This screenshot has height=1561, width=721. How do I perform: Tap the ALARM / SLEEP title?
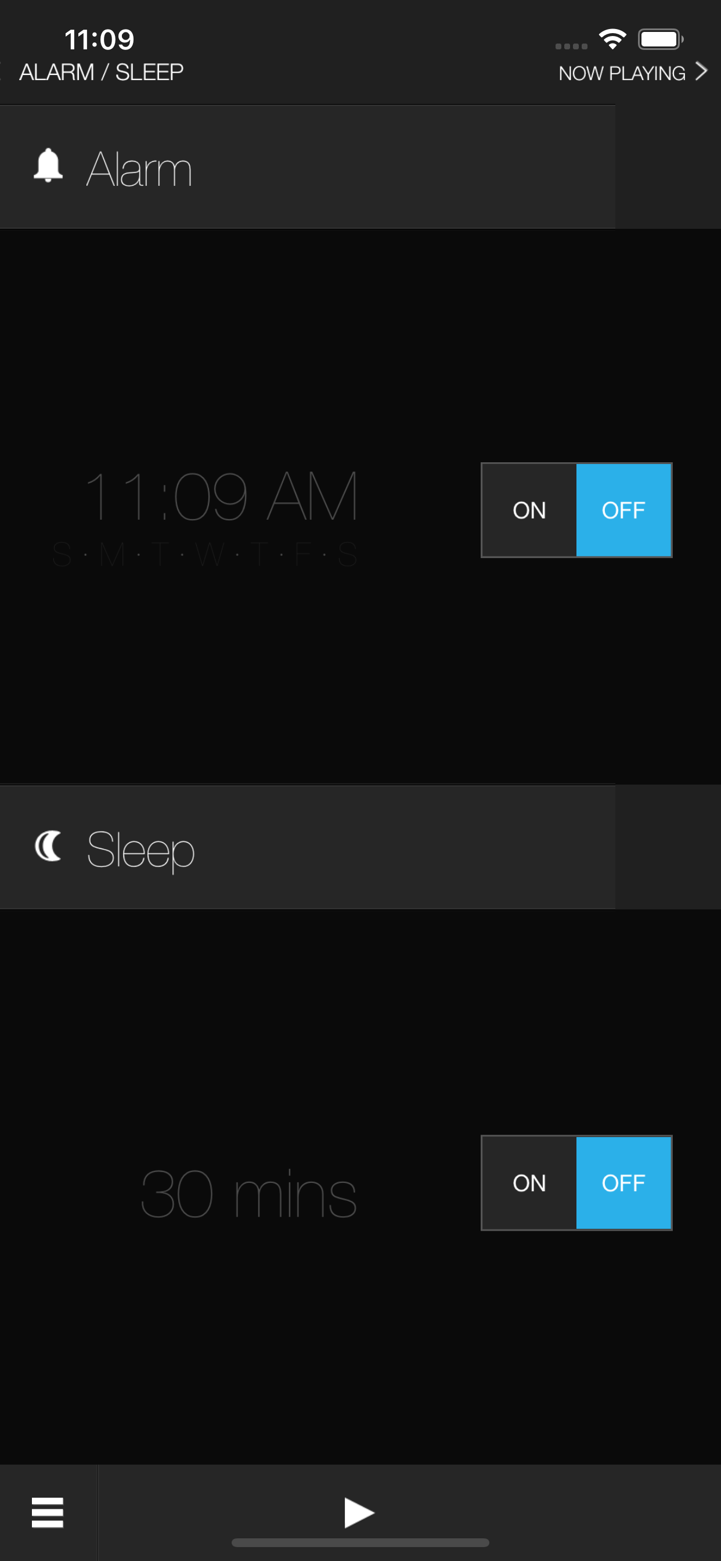click(101, 72)
